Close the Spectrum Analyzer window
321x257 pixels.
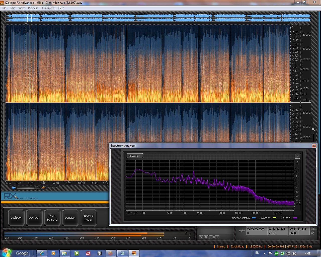tap(314, 146)
